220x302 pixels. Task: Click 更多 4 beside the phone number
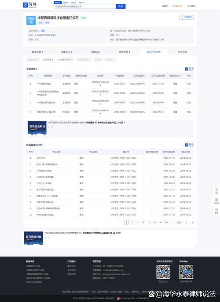54,35
